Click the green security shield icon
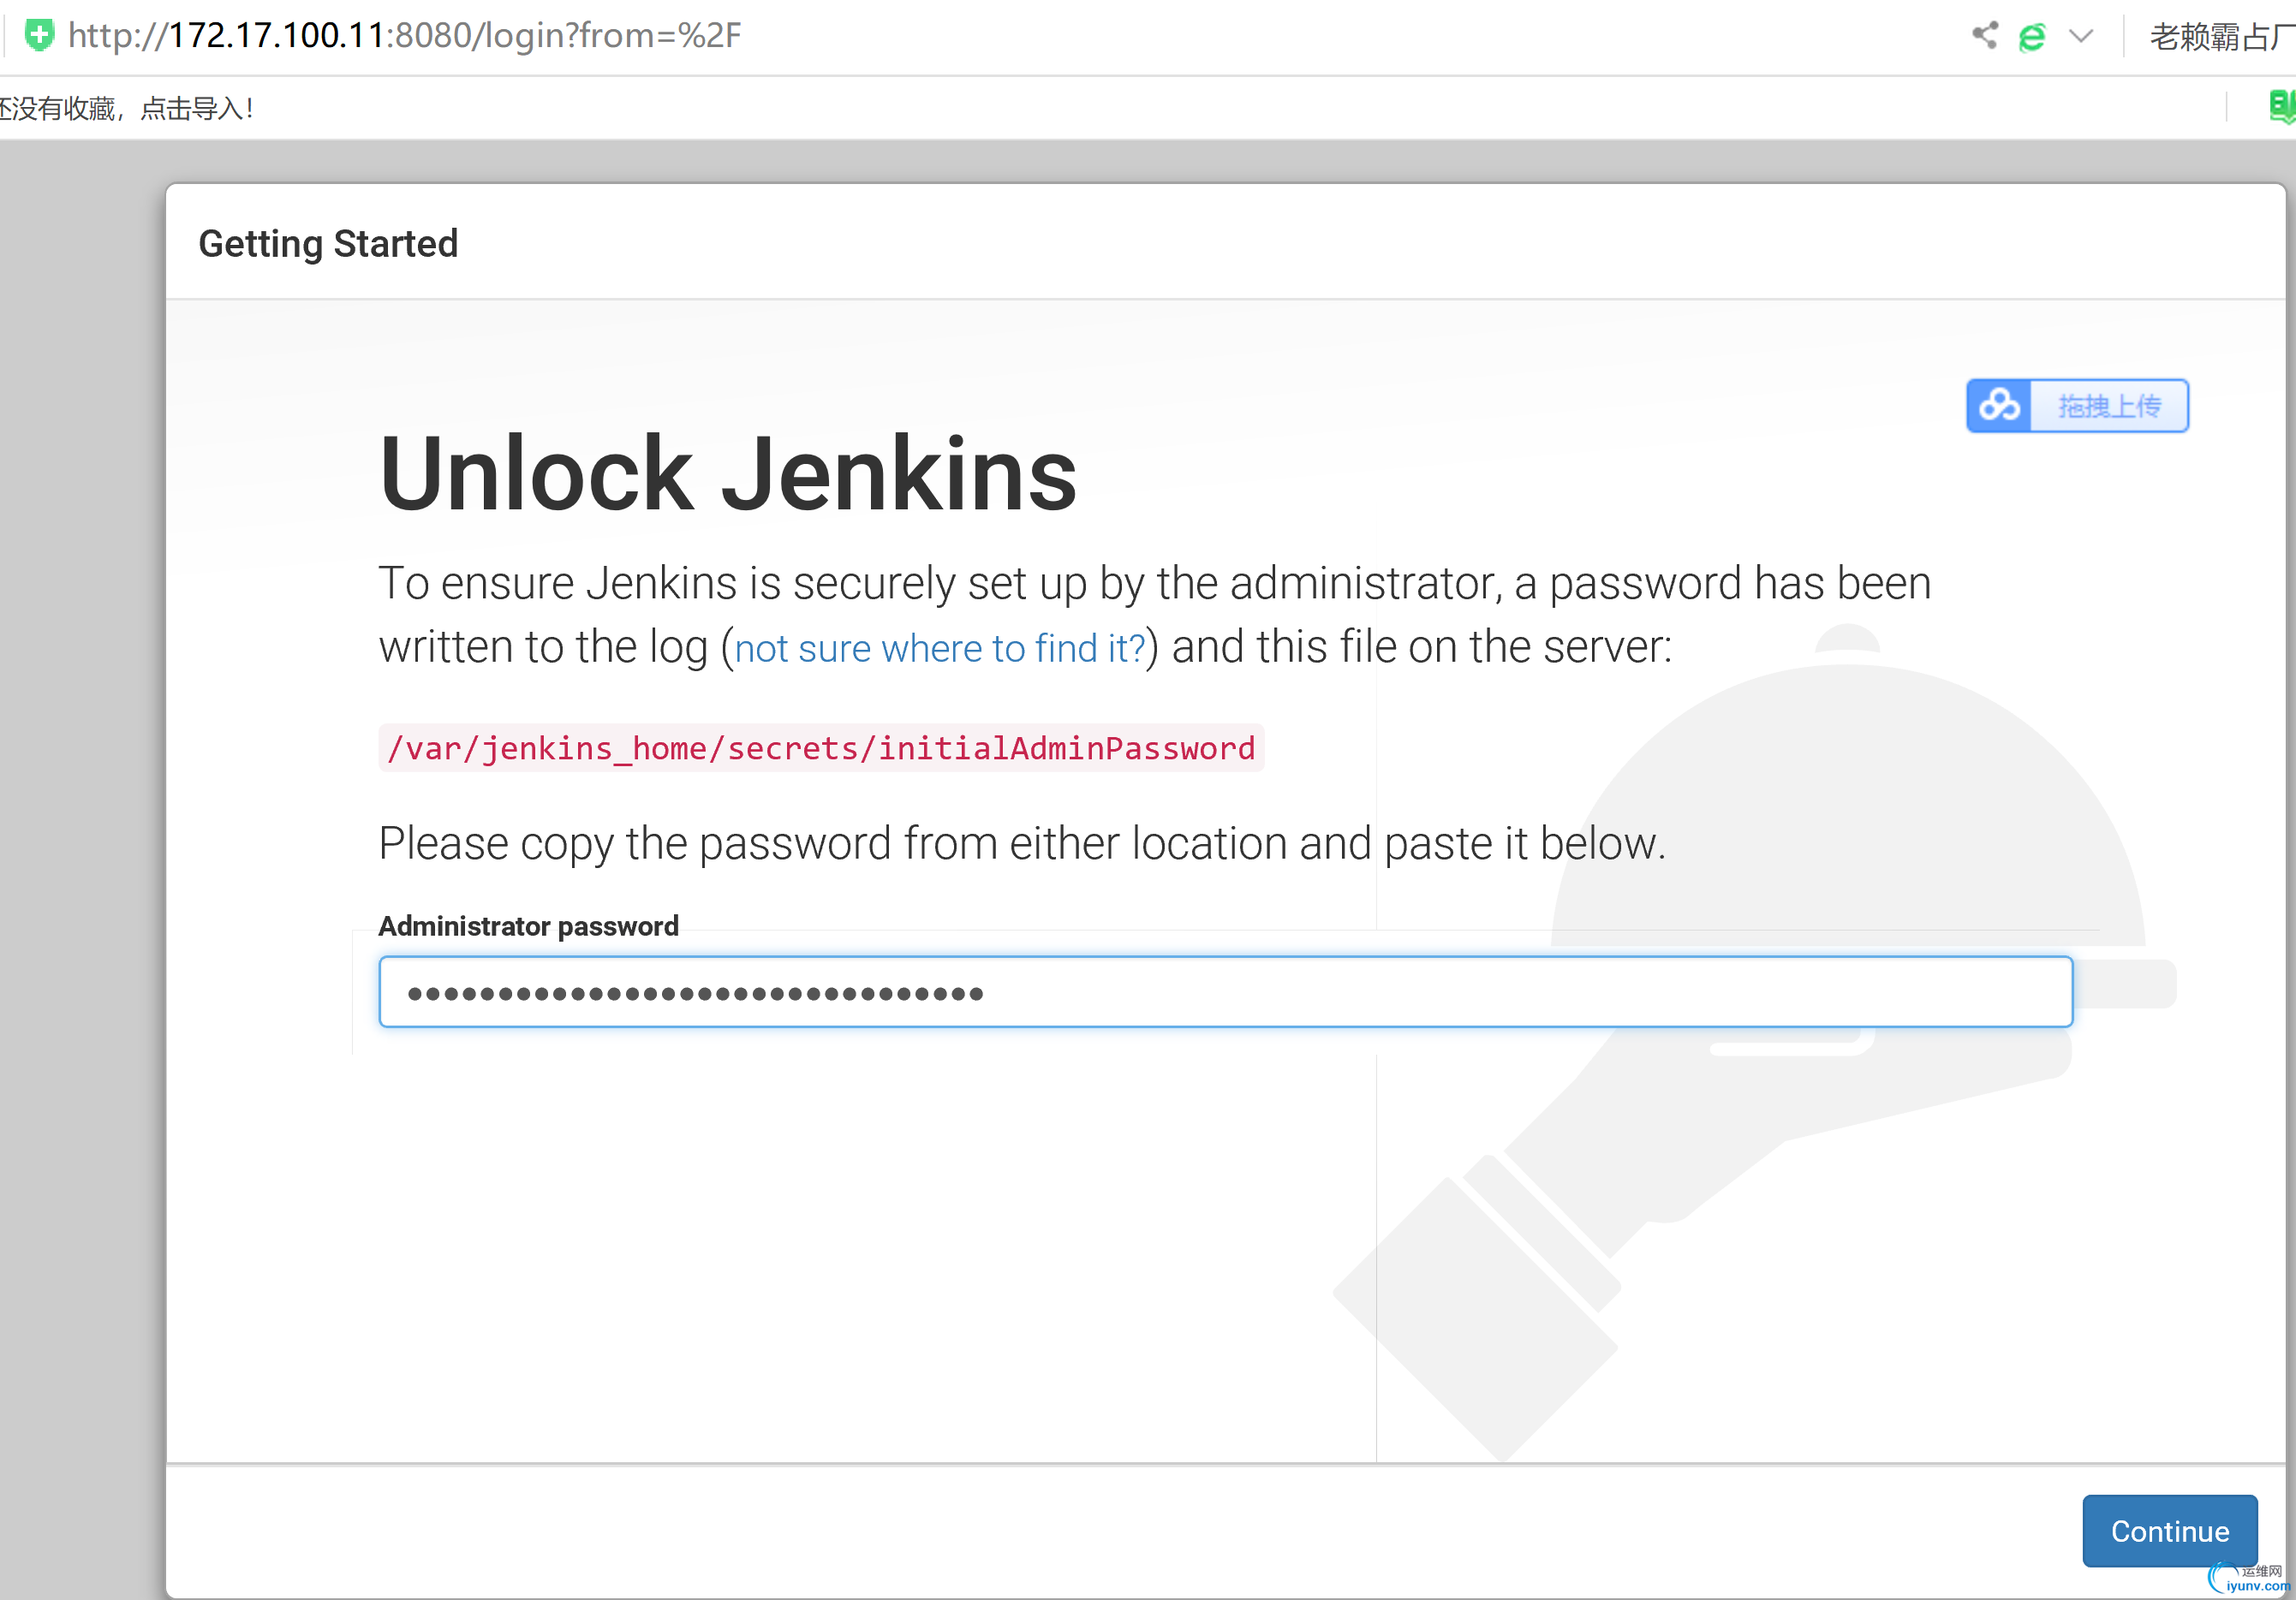 pyautogui.click(x=39, y=35)
